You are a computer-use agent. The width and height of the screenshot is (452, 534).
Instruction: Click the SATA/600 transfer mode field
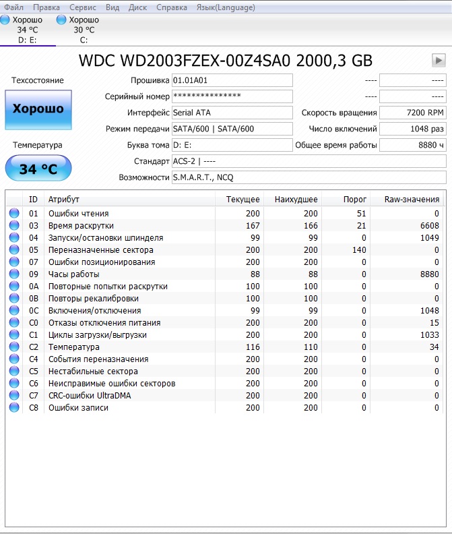pos(232,129)
